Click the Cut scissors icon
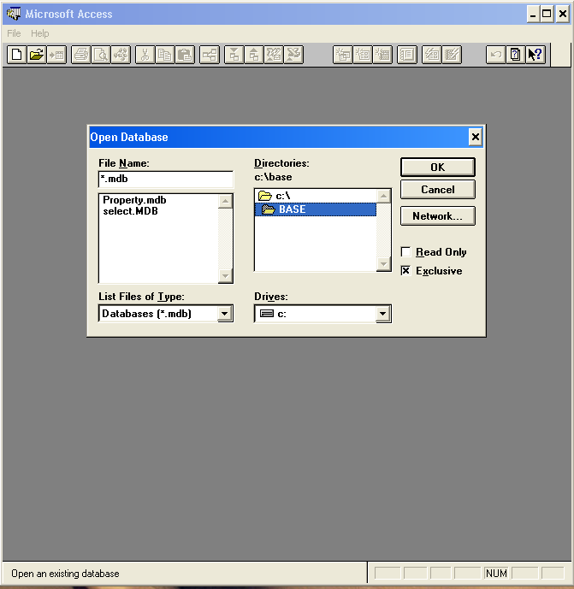The image size is (574, 589). (x=145, y=55)
